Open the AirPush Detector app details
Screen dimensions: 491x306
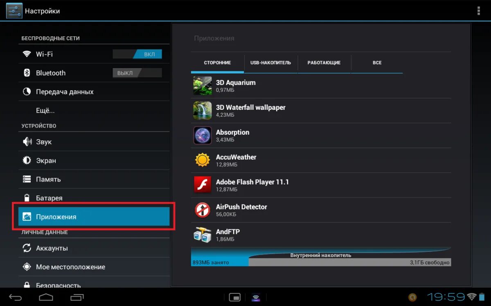[321, 210]
